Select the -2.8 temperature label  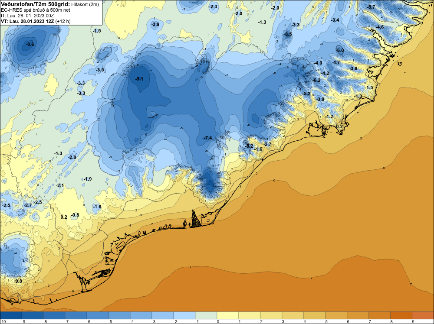click(x=72, y=157)
